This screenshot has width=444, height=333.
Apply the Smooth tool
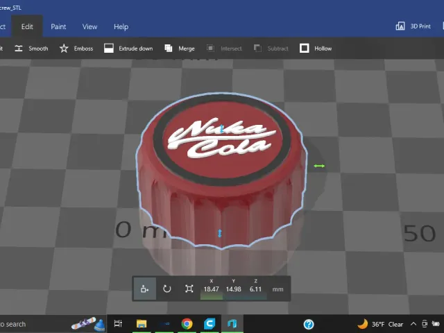(31, 49)
